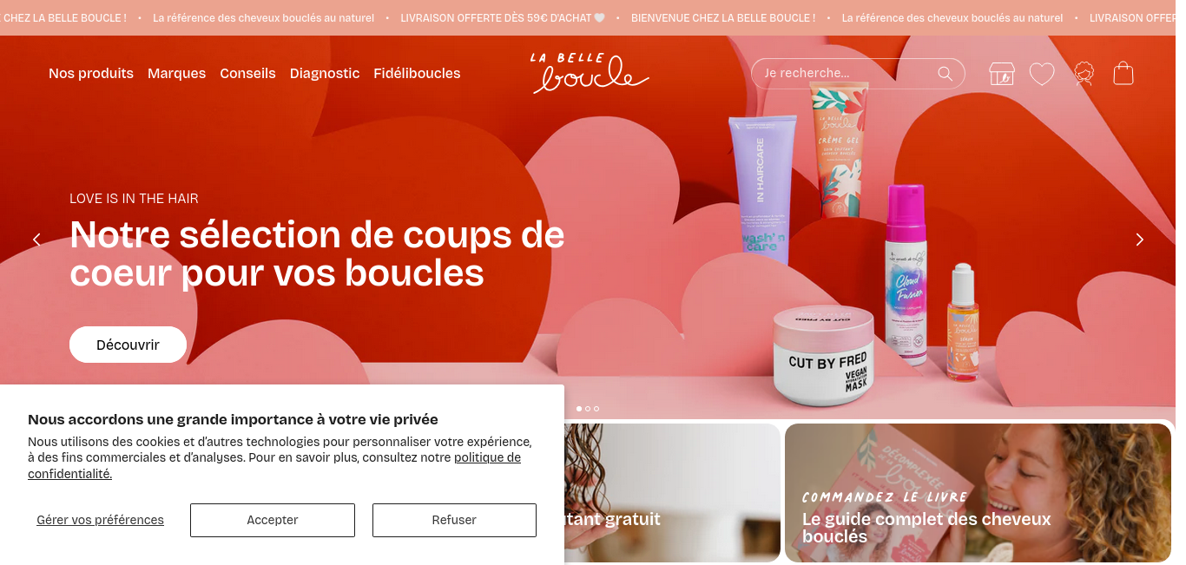Open the shopping bag cart icon
The image size is (1186, 565).
click(x=1123, y=74)
